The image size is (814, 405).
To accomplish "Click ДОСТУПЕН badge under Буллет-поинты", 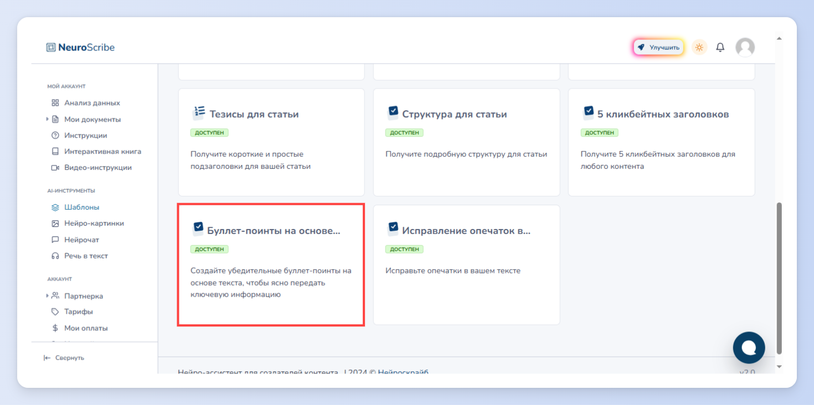I will (209, 249).
